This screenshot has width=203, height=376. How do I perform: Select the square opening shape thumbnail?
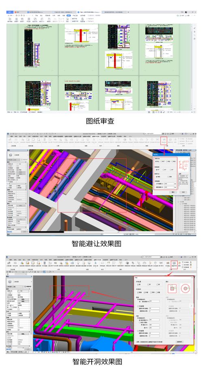(172, 289)
